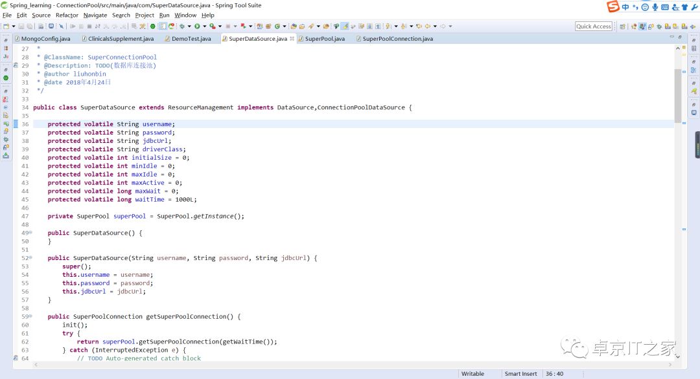Click the Sogou emoji smiley icon

coord(645,6)
